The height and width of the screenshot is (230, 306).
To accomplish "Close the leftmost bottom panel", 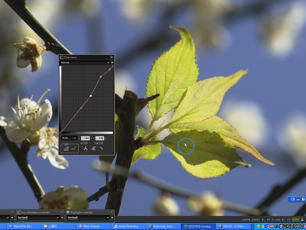I will point(11,212).
